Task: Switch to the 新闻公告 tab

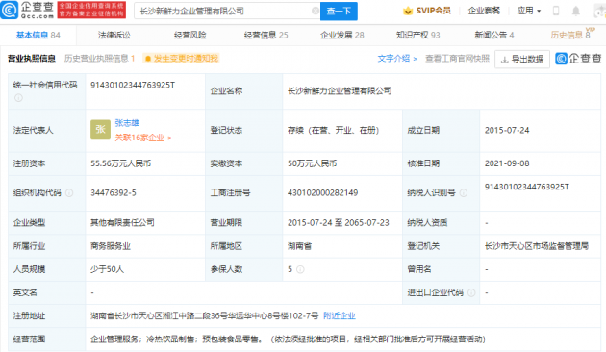Action: point(493,36)
